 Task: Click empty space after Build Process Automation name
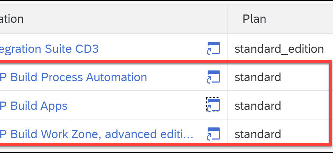pyautogui.click(x=176, y=77)
